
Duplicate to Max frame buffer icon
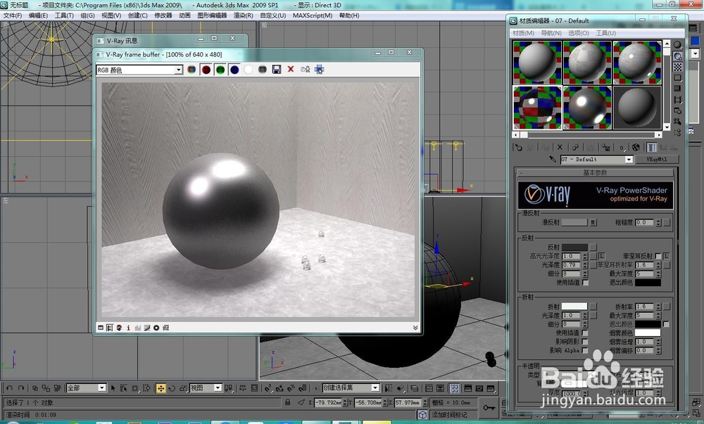(x=305, y=70)
